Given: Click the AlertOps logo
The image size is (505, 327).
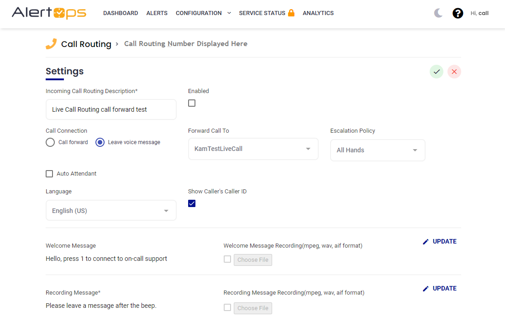Looking at the screenshot, I should (49, 13).
